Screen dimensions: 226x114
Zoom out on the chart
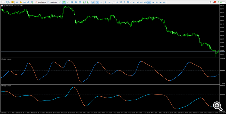(76, 2)
